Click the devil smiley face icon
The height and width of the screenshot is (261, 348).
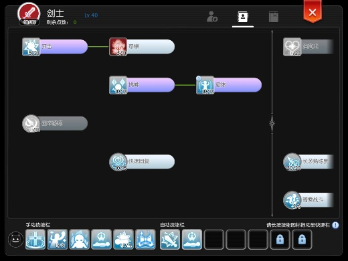15,240
